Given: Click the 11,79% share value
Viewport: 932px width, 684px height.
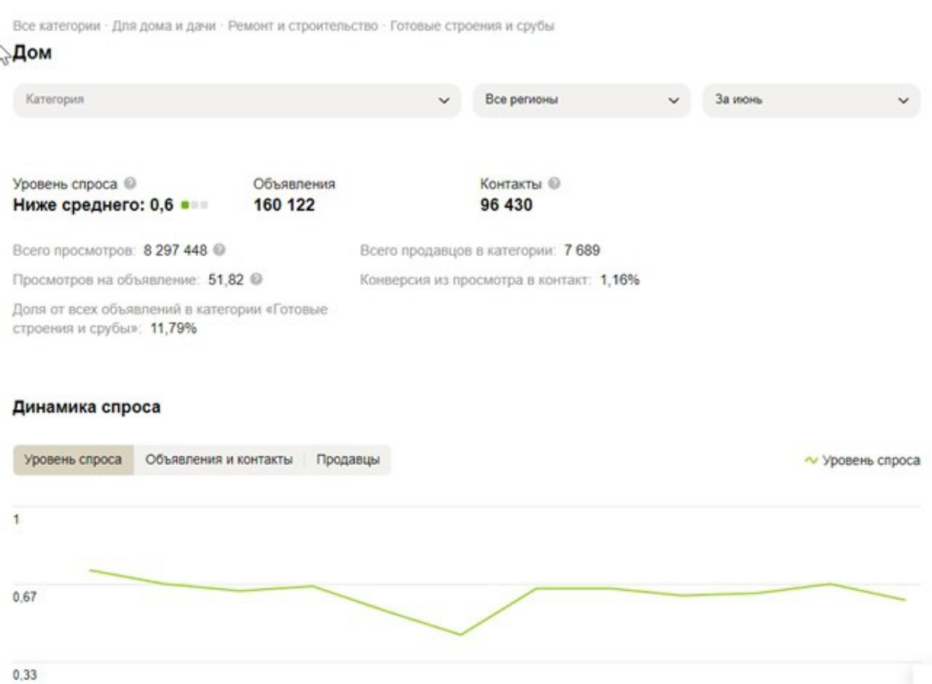Looking at the screenshot, I should (173, 328).
